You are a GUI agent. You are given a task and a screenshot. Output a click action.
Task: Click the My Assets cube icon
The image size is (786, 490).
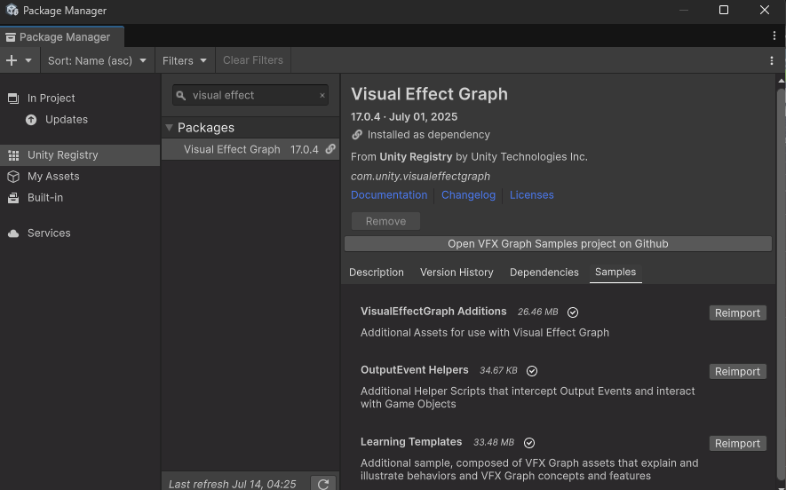point(13,177)
